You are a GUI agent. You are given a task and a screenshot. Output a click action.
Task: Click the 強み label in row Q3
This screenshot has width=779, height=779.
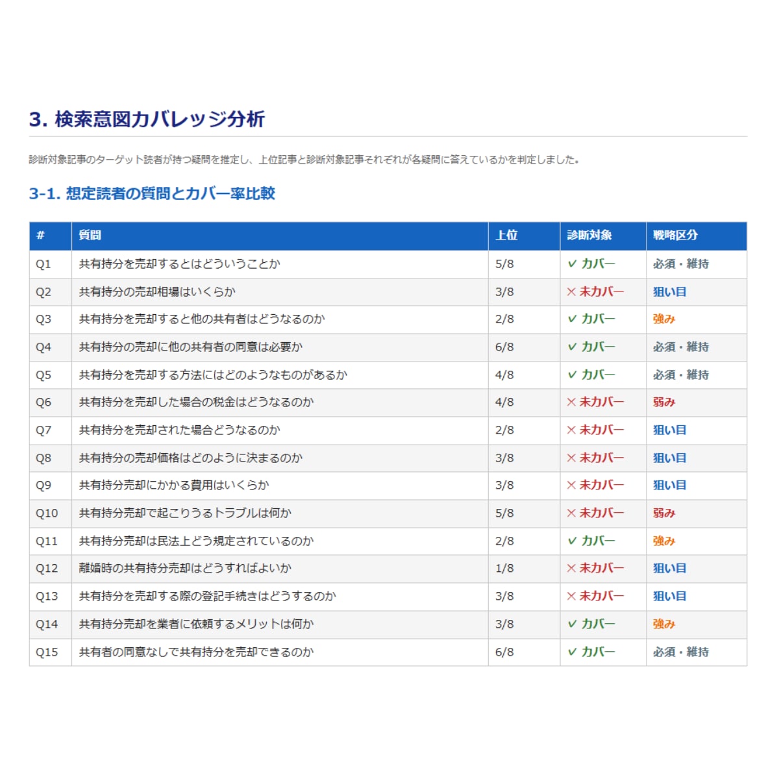click(x=664, y=319)
